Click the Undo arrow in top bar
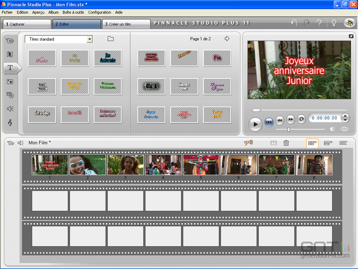The width and height of the screenshot is (358, 269). tap(294, 23)
